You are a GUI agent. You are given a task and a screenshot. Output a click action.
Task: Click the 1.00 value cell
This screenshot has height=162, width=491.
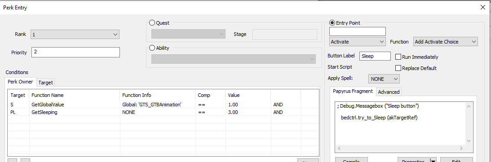[233, 105]
